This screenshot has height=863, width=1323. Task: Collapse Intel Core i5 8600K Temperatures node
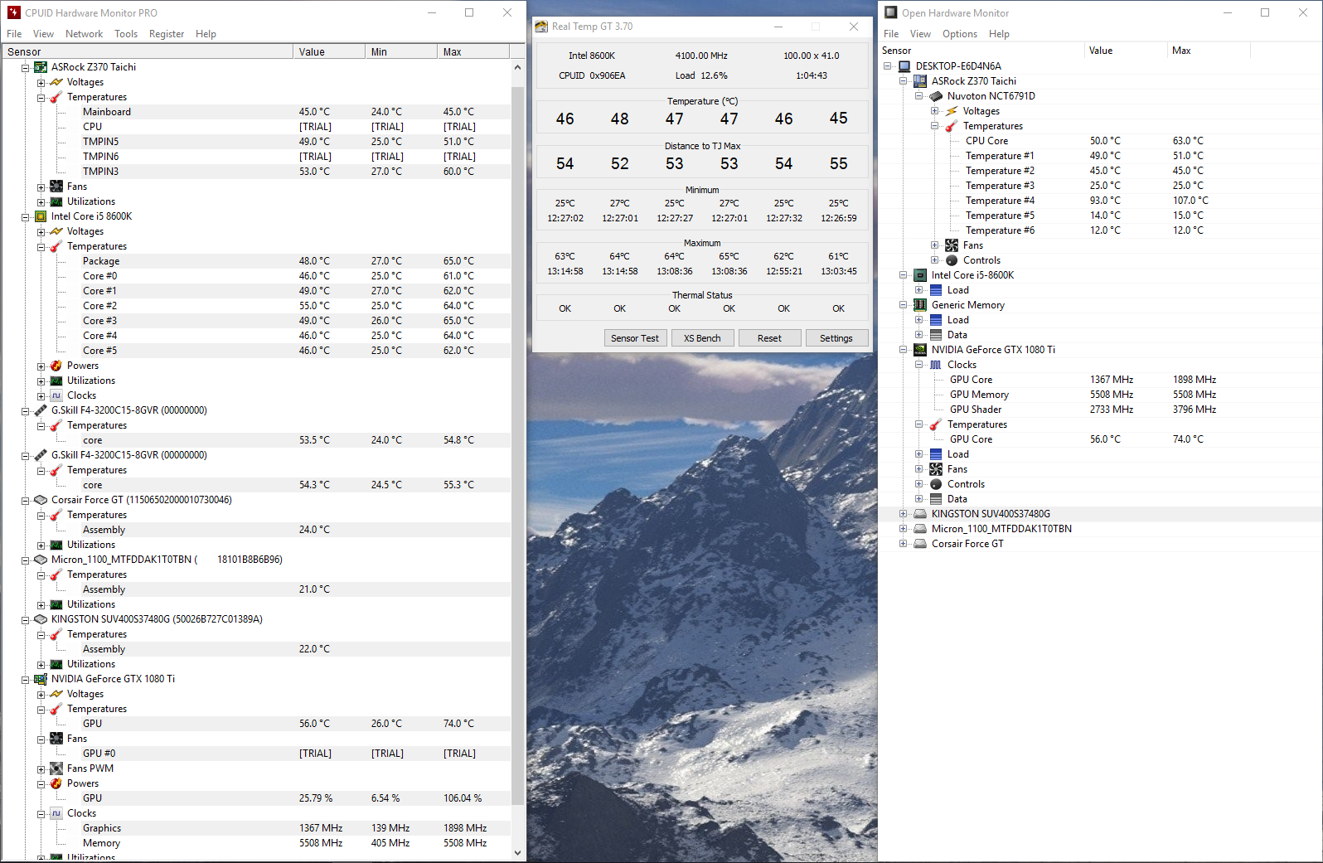tap(41, 247)
